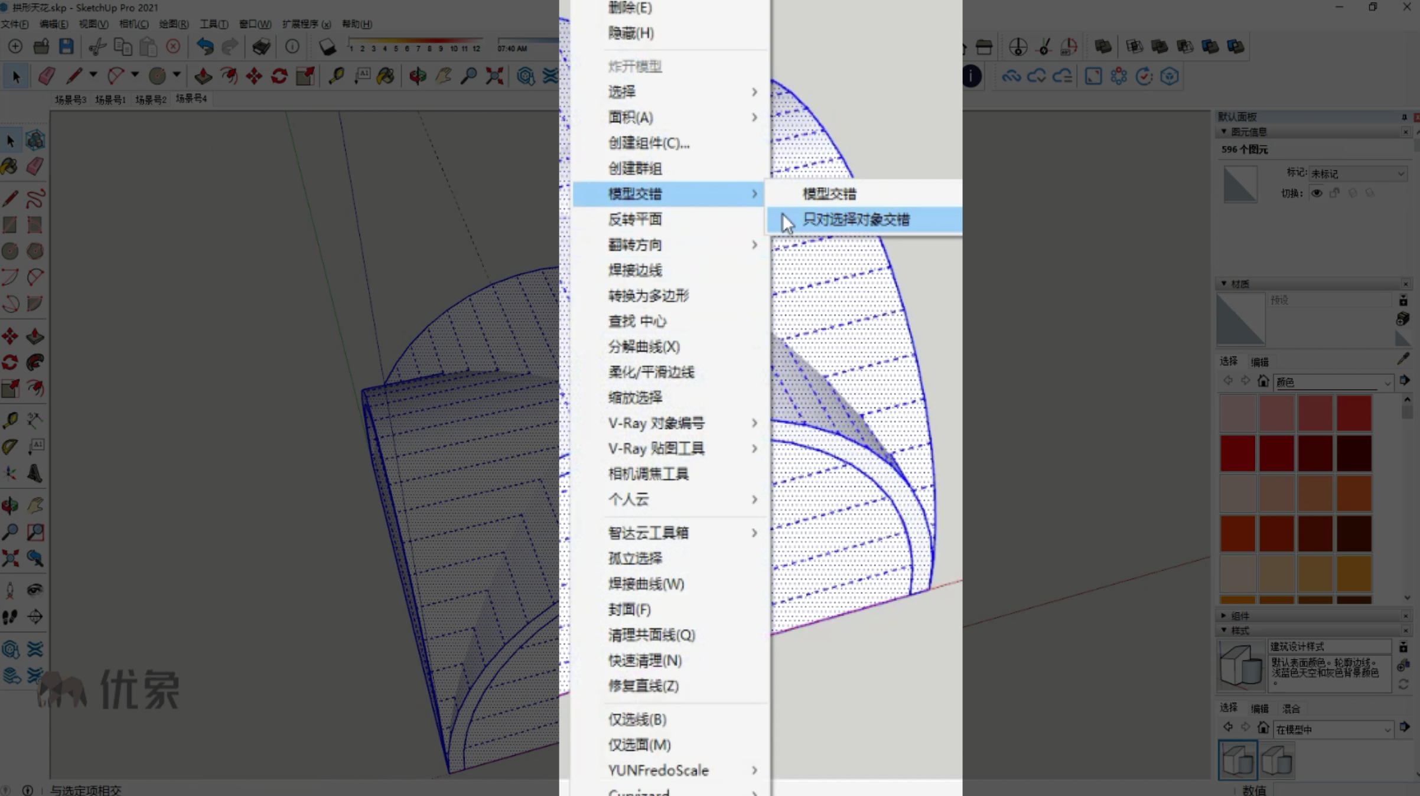
Task: Pick the bright red color swatch
Action: [1354, 413]
